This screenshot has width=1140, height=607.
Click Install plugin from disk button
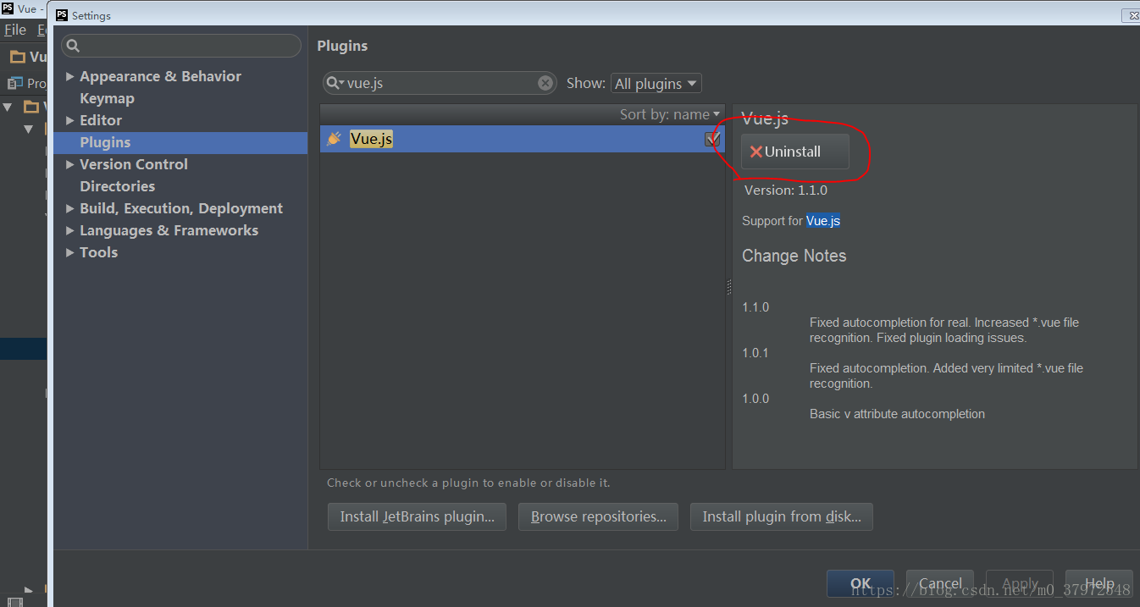[782, 516]
